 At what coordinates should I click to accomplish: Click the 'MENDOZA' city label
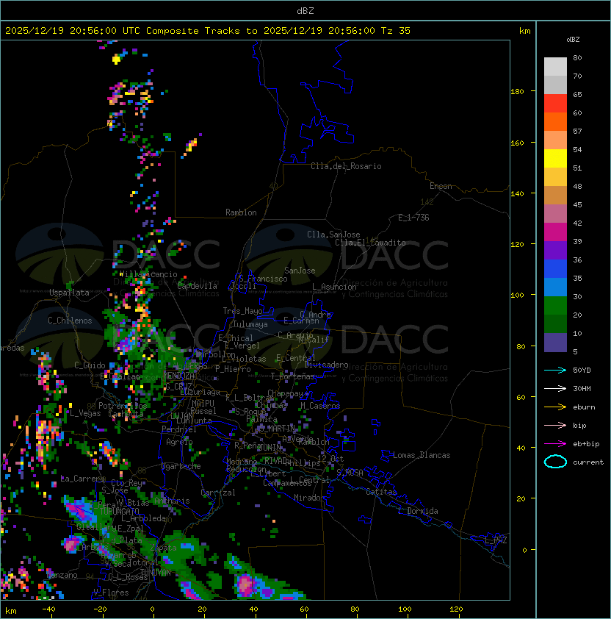pos(178,375)
